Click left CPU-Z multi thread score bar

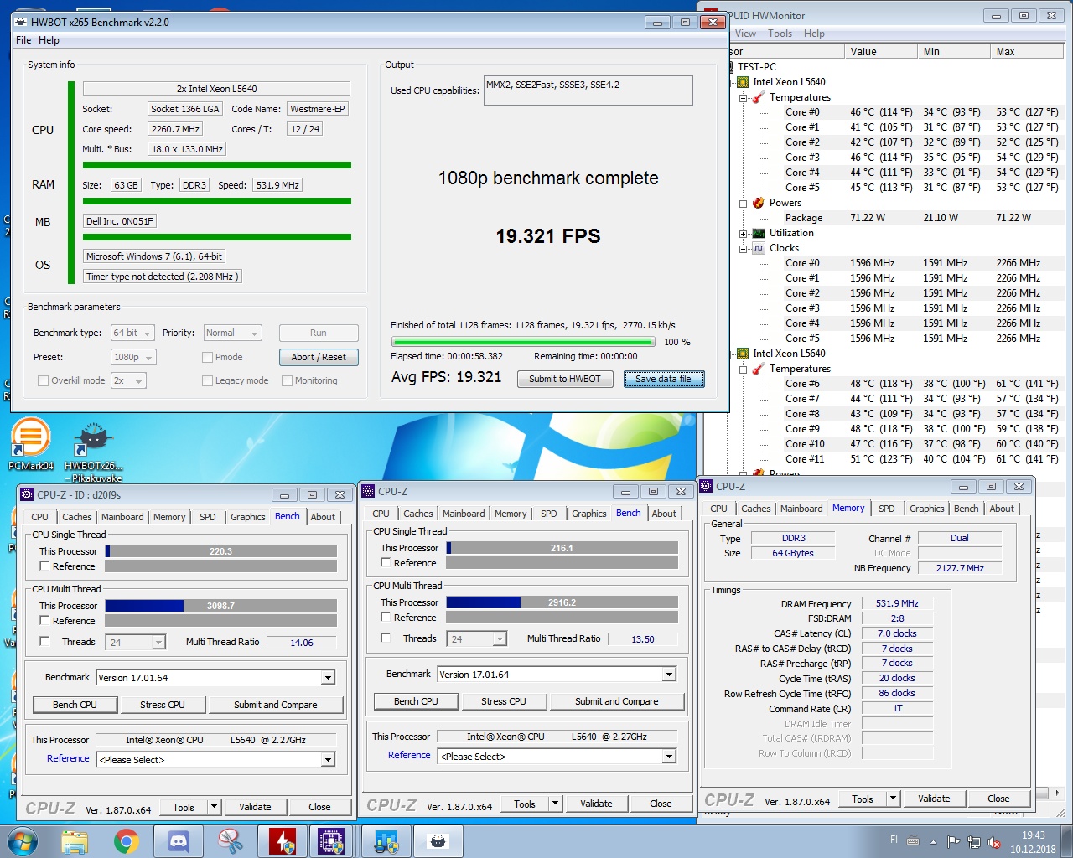pos(221,606)
